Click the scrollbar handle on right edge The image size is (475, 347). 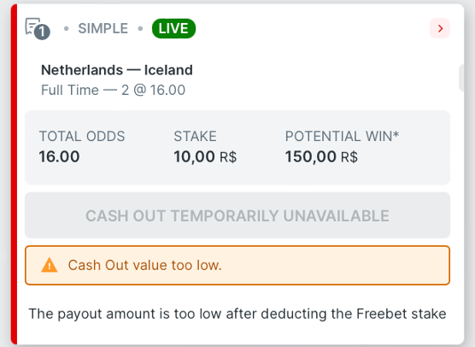click(x=461, y=78)
